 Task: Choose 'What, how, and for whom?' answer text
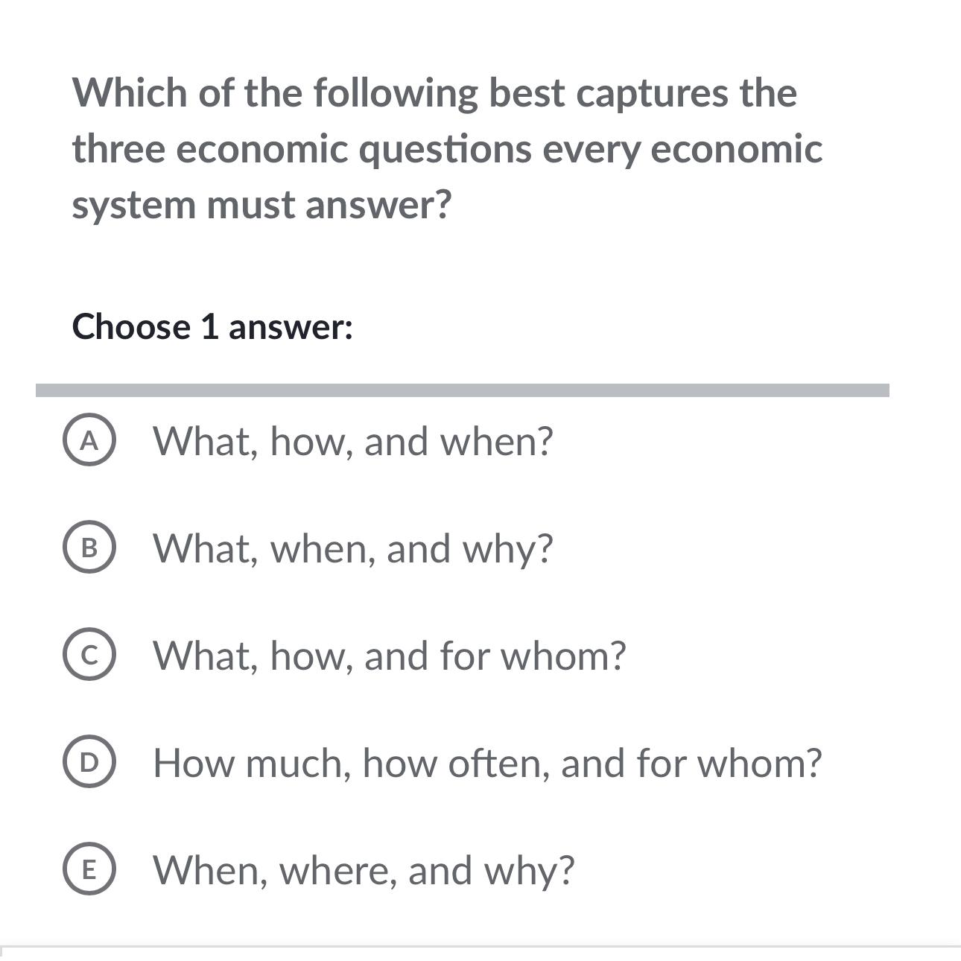pos(389,656)
